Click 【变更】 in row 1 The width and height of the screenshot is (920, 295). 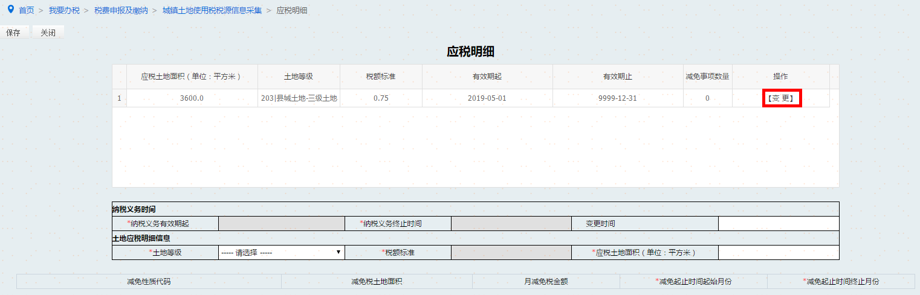coord(780,98)
